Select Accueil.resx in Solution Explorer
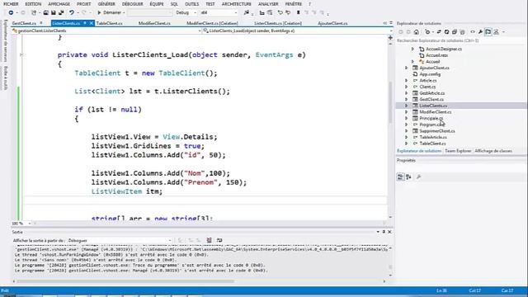528x297 pixels. click(x=436, y=55)
